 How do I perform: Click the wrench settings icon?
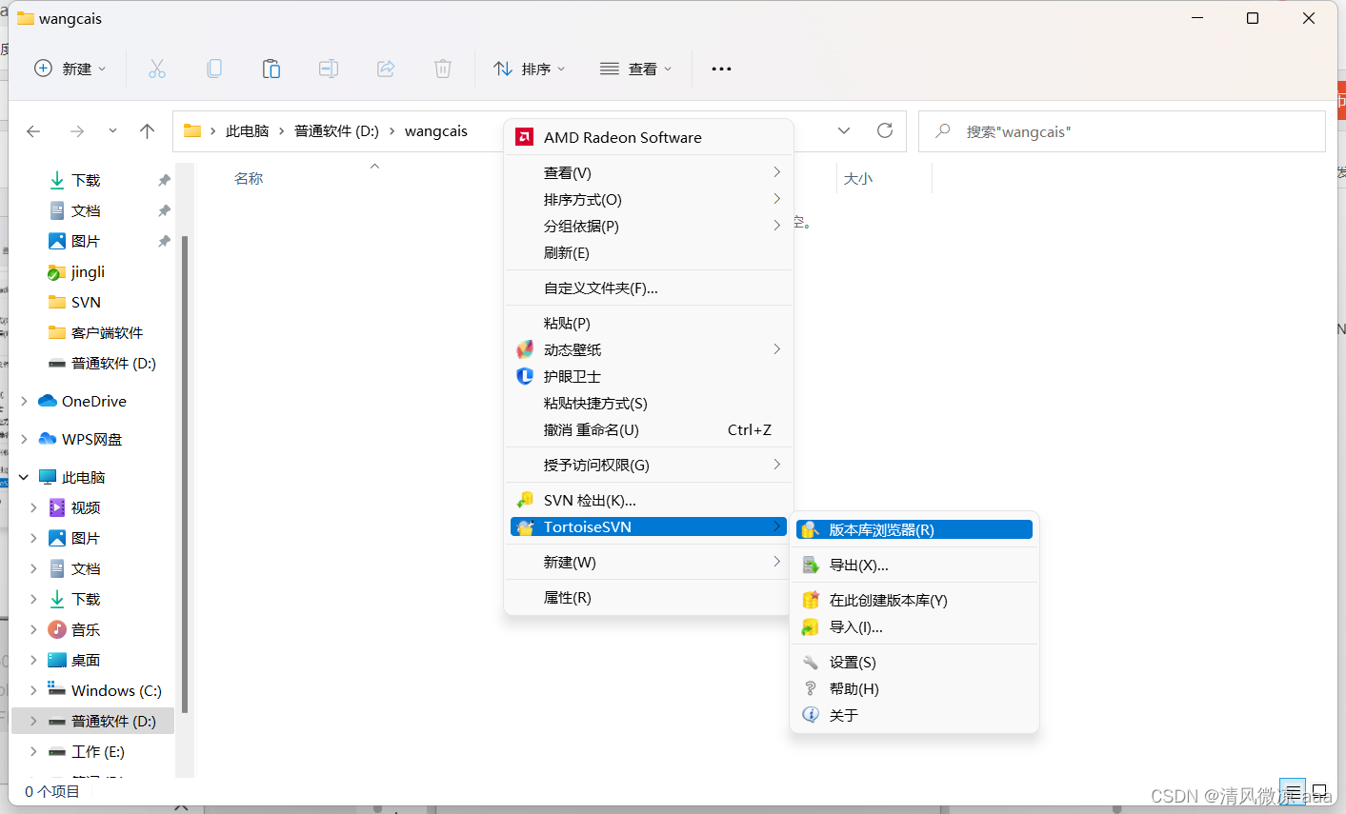[x=810, y=662]
